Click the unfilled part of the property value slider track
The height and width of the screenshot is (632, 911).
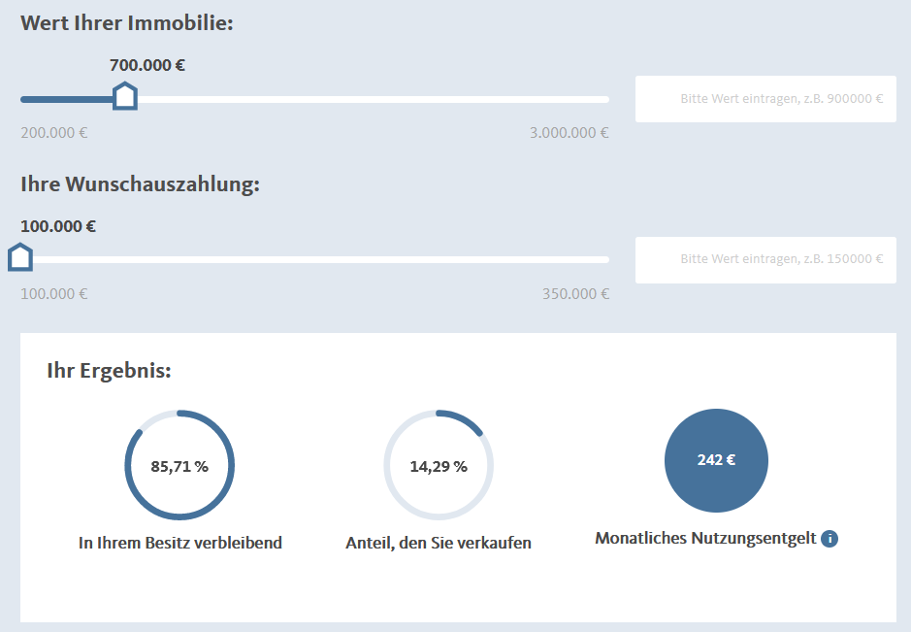(369, 99)
